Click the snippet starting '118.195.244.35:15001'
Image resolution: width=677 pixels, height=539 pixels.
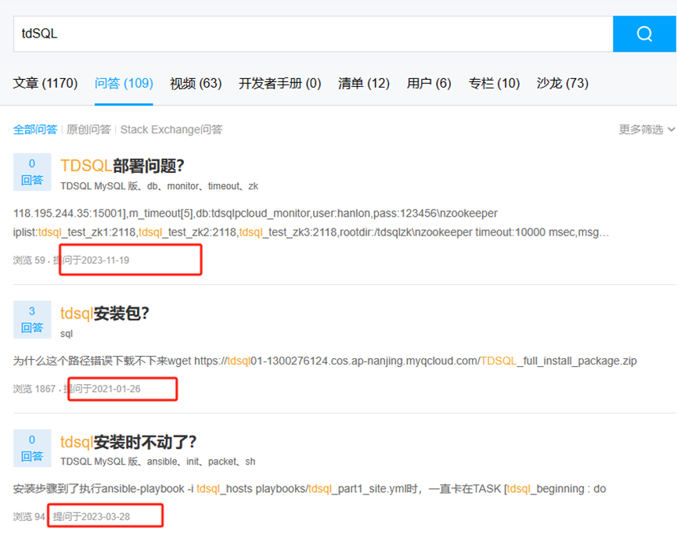(311, 223)
